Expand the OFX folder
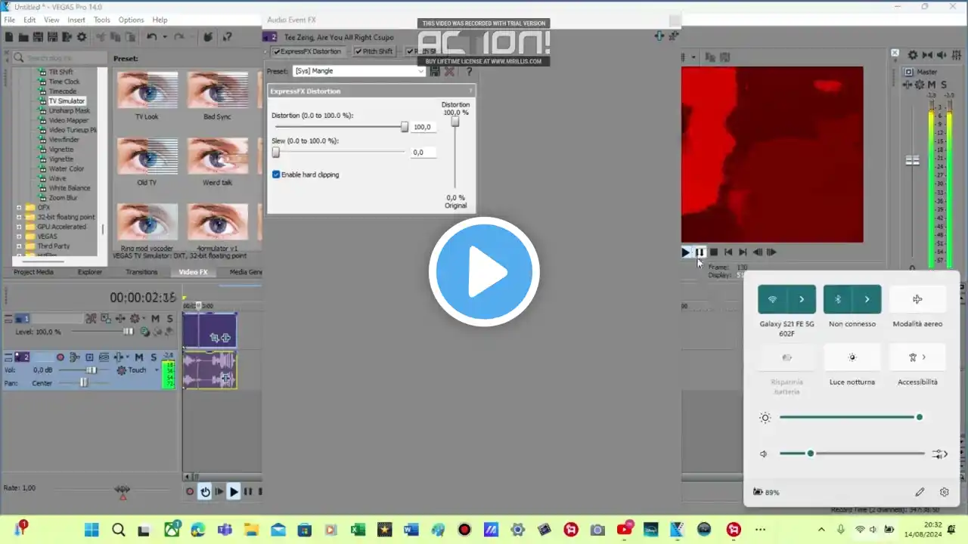The width and height of the screenshot is (968, 544). click(19, 208)
